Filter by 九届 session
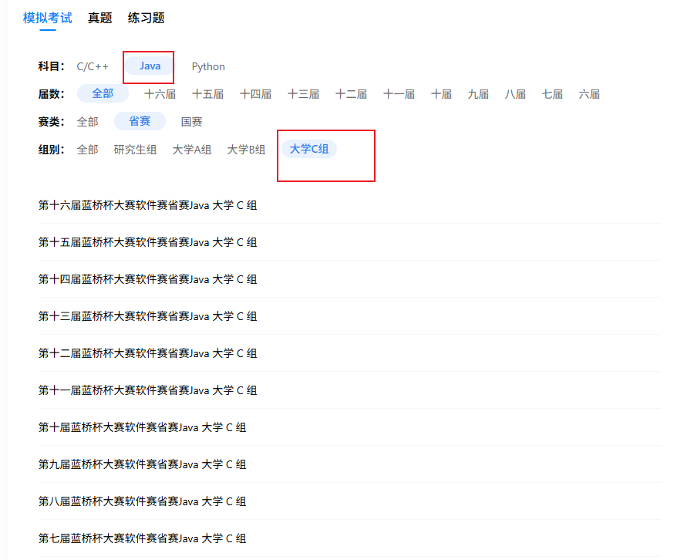This screenshot has height=560, width=684. [x=478, y=94]
